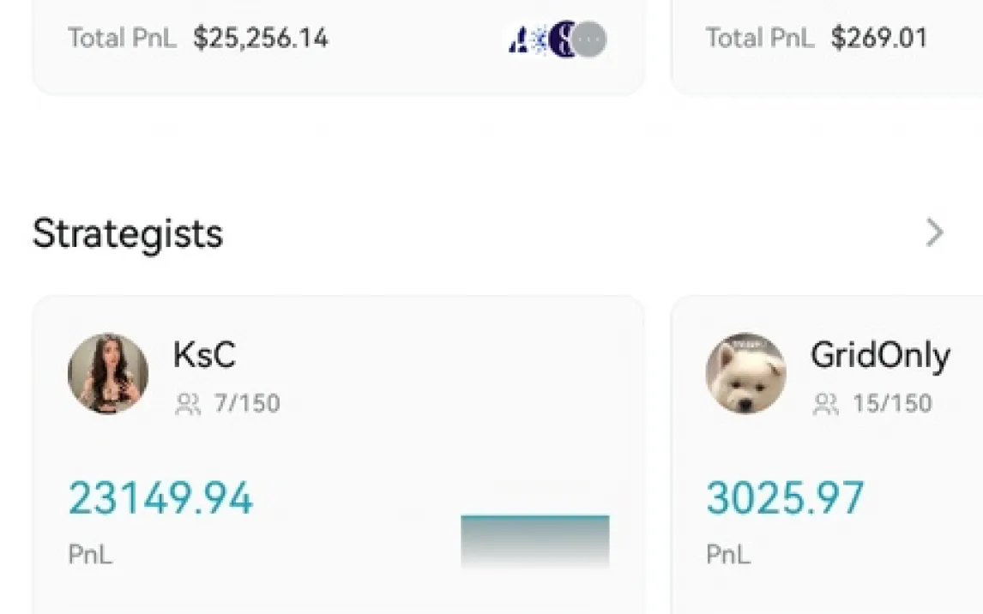Click GridOnly's 15/150 follower count
The height and width of the screenshot is (614, 983).
point(892,403)
